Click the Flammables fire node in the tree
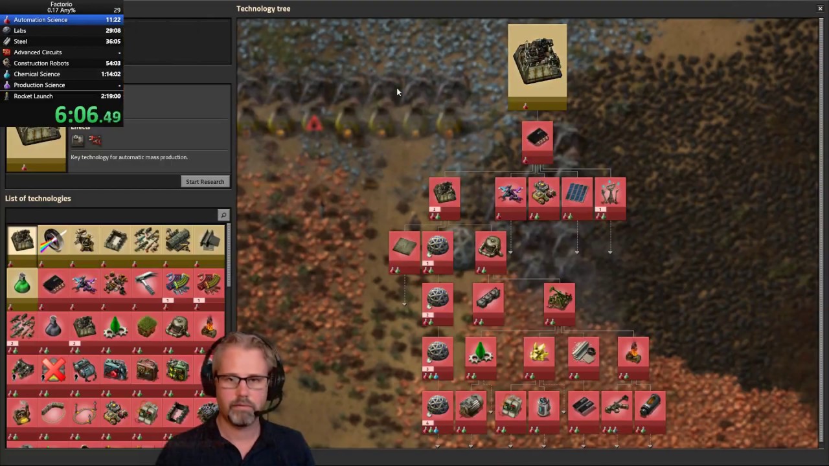 [x=633, y=358]
